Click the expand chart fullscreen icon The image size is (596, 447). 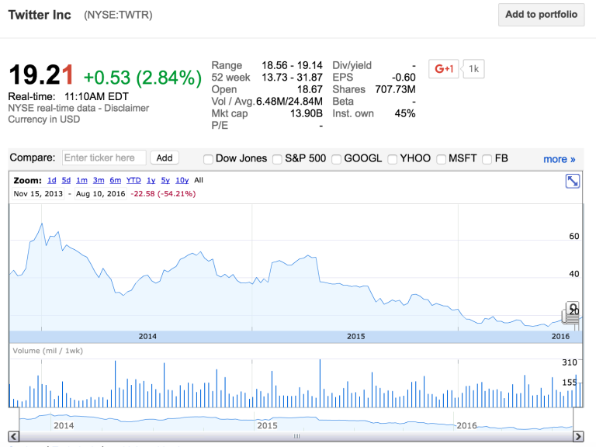[x=572, y=181]
